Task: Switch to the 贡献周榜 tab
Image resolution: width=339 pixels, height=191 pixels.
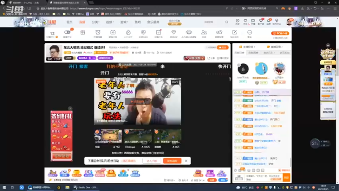Action: coord(253,53)
